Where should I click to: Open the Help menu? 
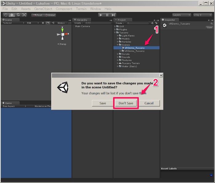(108, 9)
